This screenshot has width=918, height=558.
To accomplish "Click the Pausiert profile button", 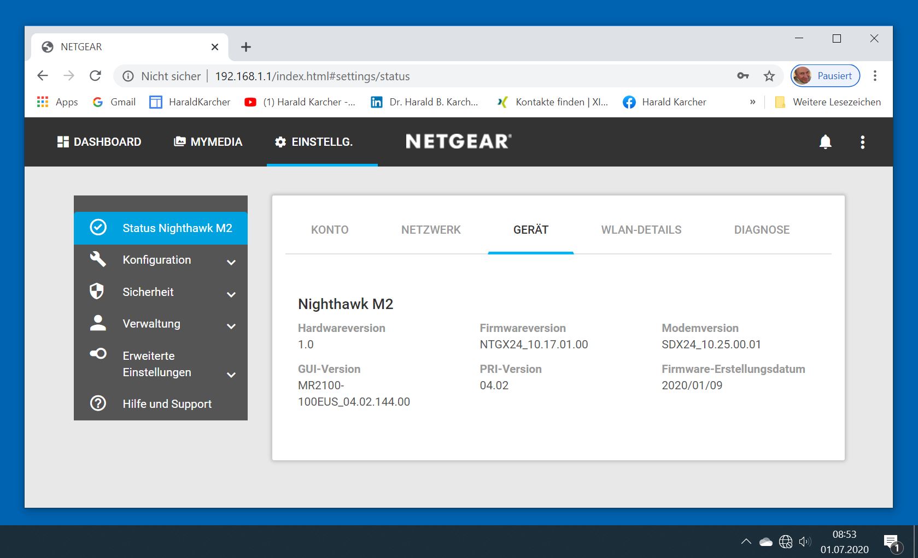I will (825, 76).
